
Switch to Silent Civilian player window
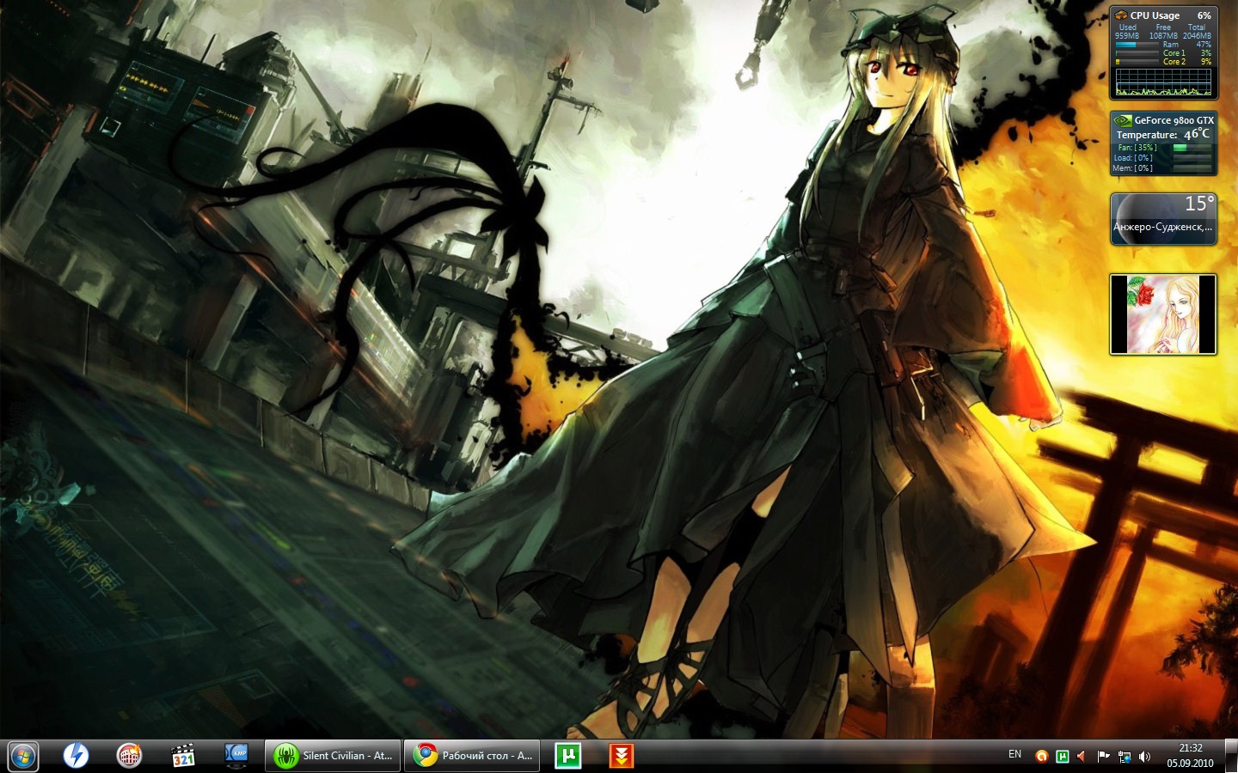point(333,756)
